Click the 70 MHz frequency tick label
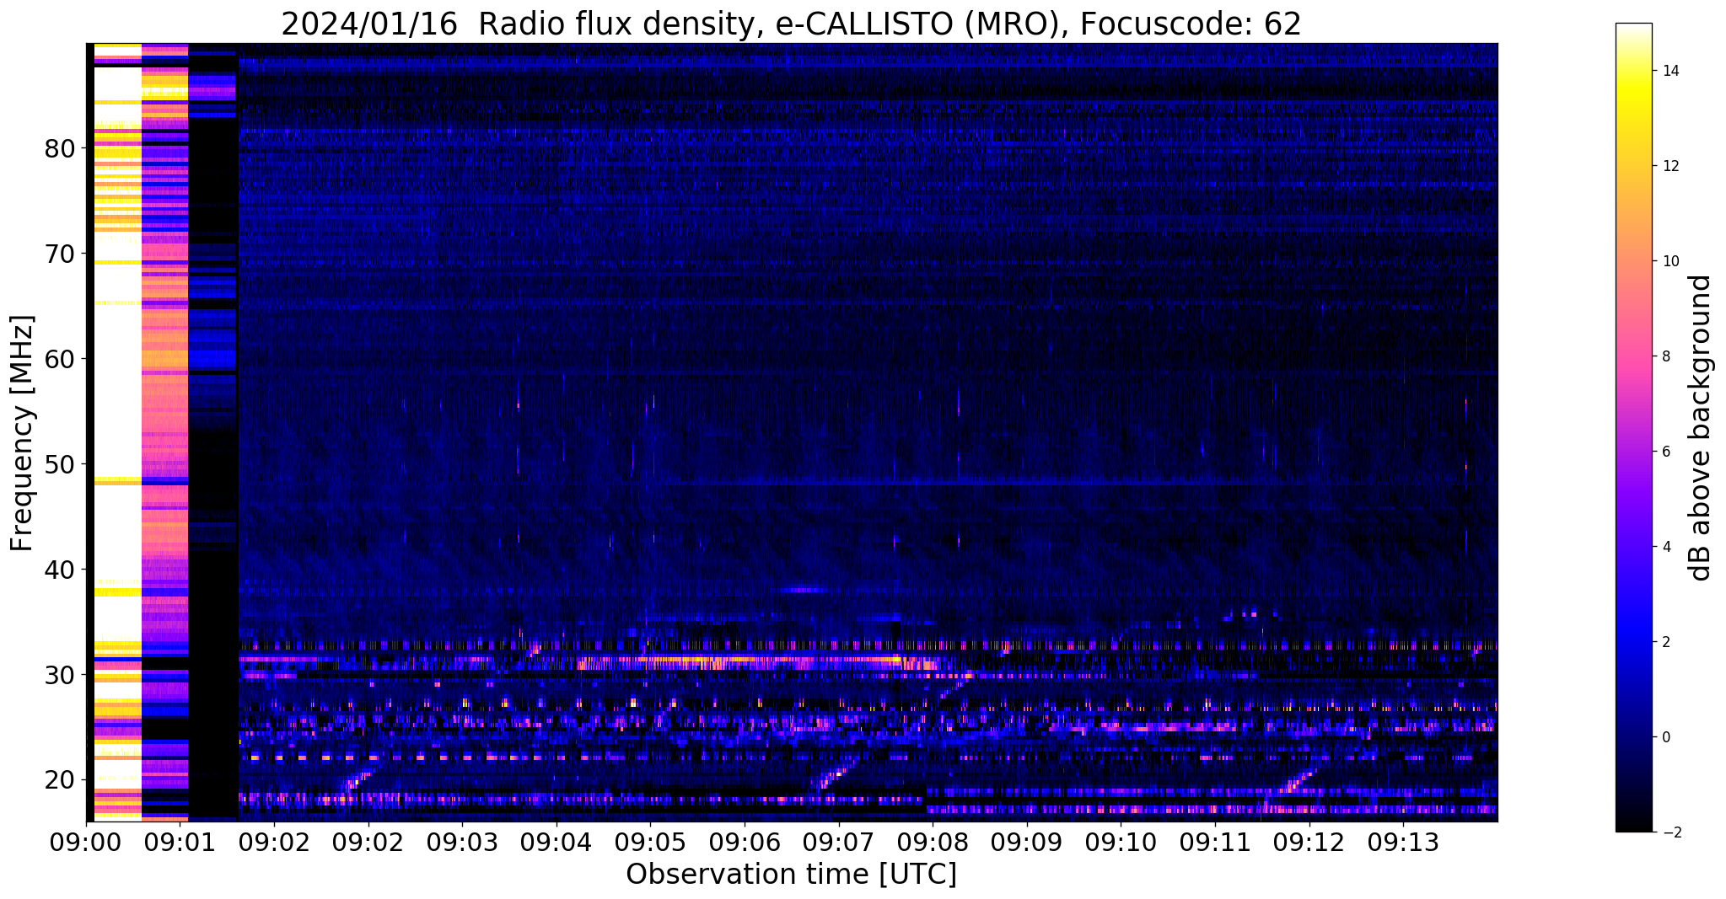 point(61,254)
